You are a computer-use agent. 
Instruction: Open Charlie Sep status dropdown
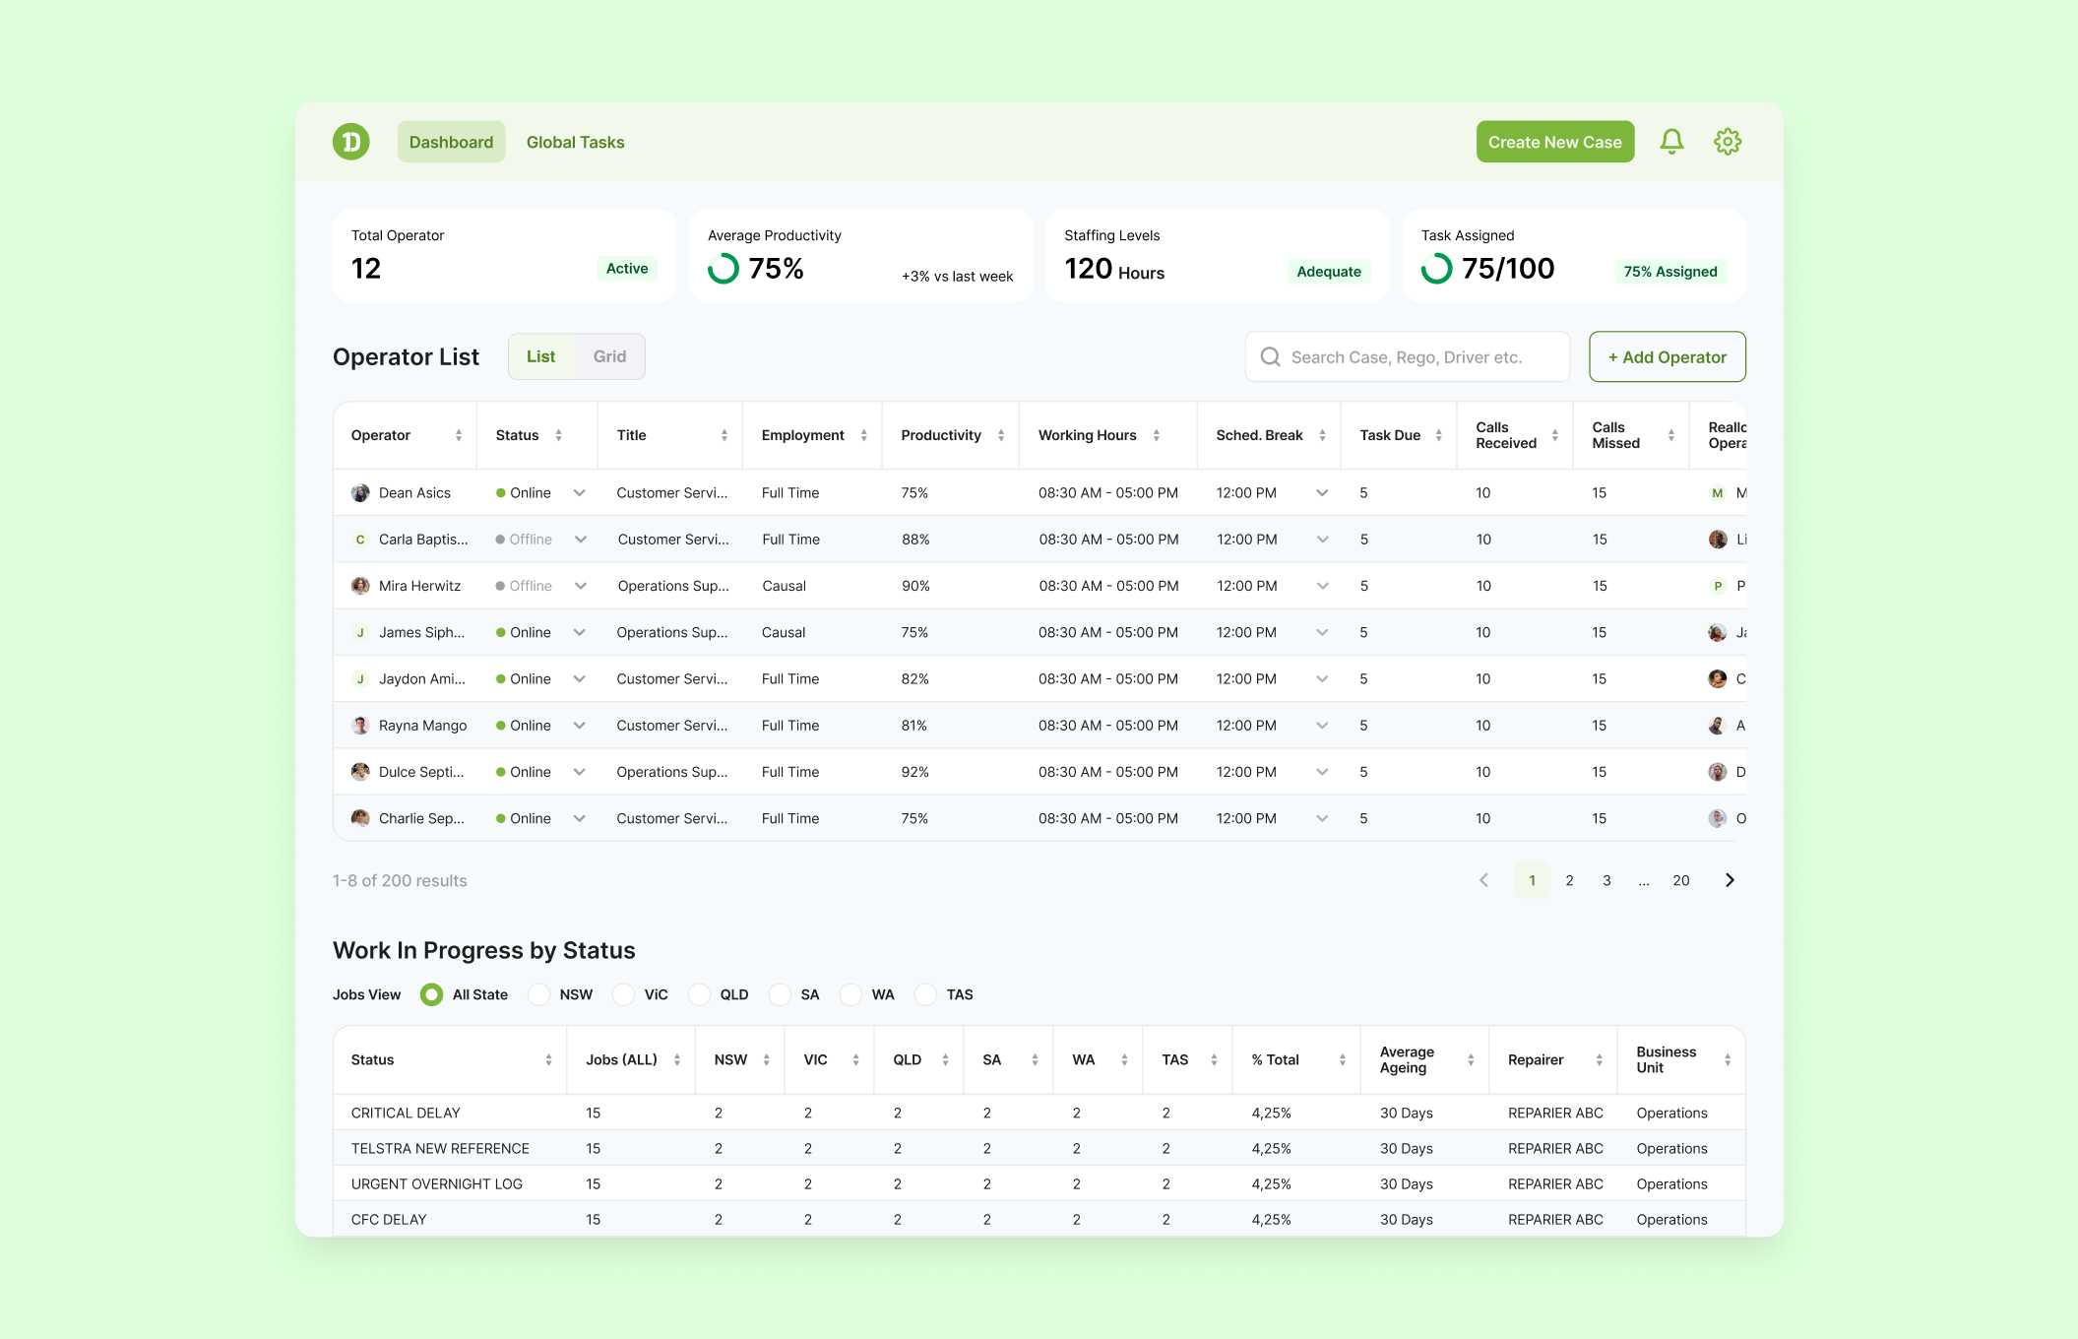[x=580, y=818]
